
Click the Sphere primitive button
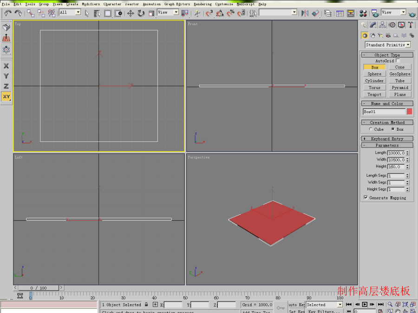coord(374,74)
